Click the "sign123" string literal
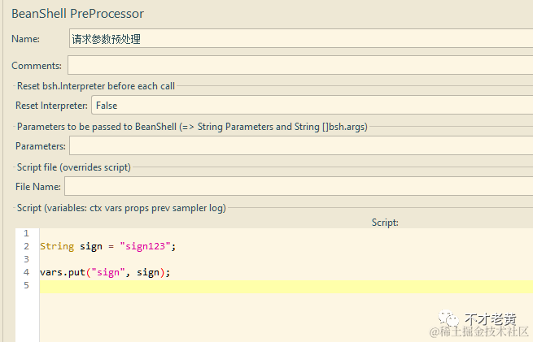Screen dimensions: 533x342 [x=145, y=246]
